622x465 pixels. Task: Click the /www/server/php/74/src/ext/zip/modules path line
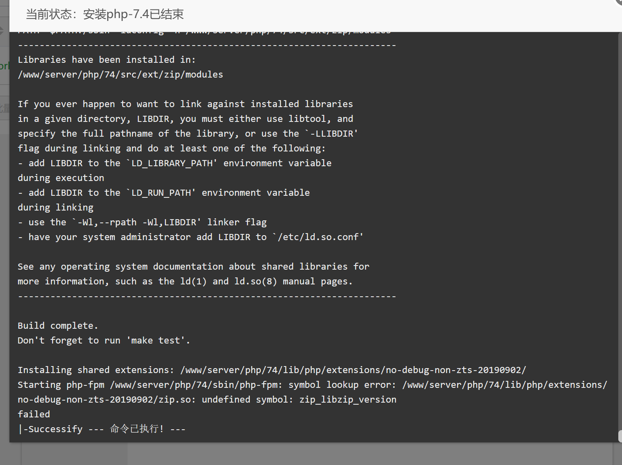120,75
